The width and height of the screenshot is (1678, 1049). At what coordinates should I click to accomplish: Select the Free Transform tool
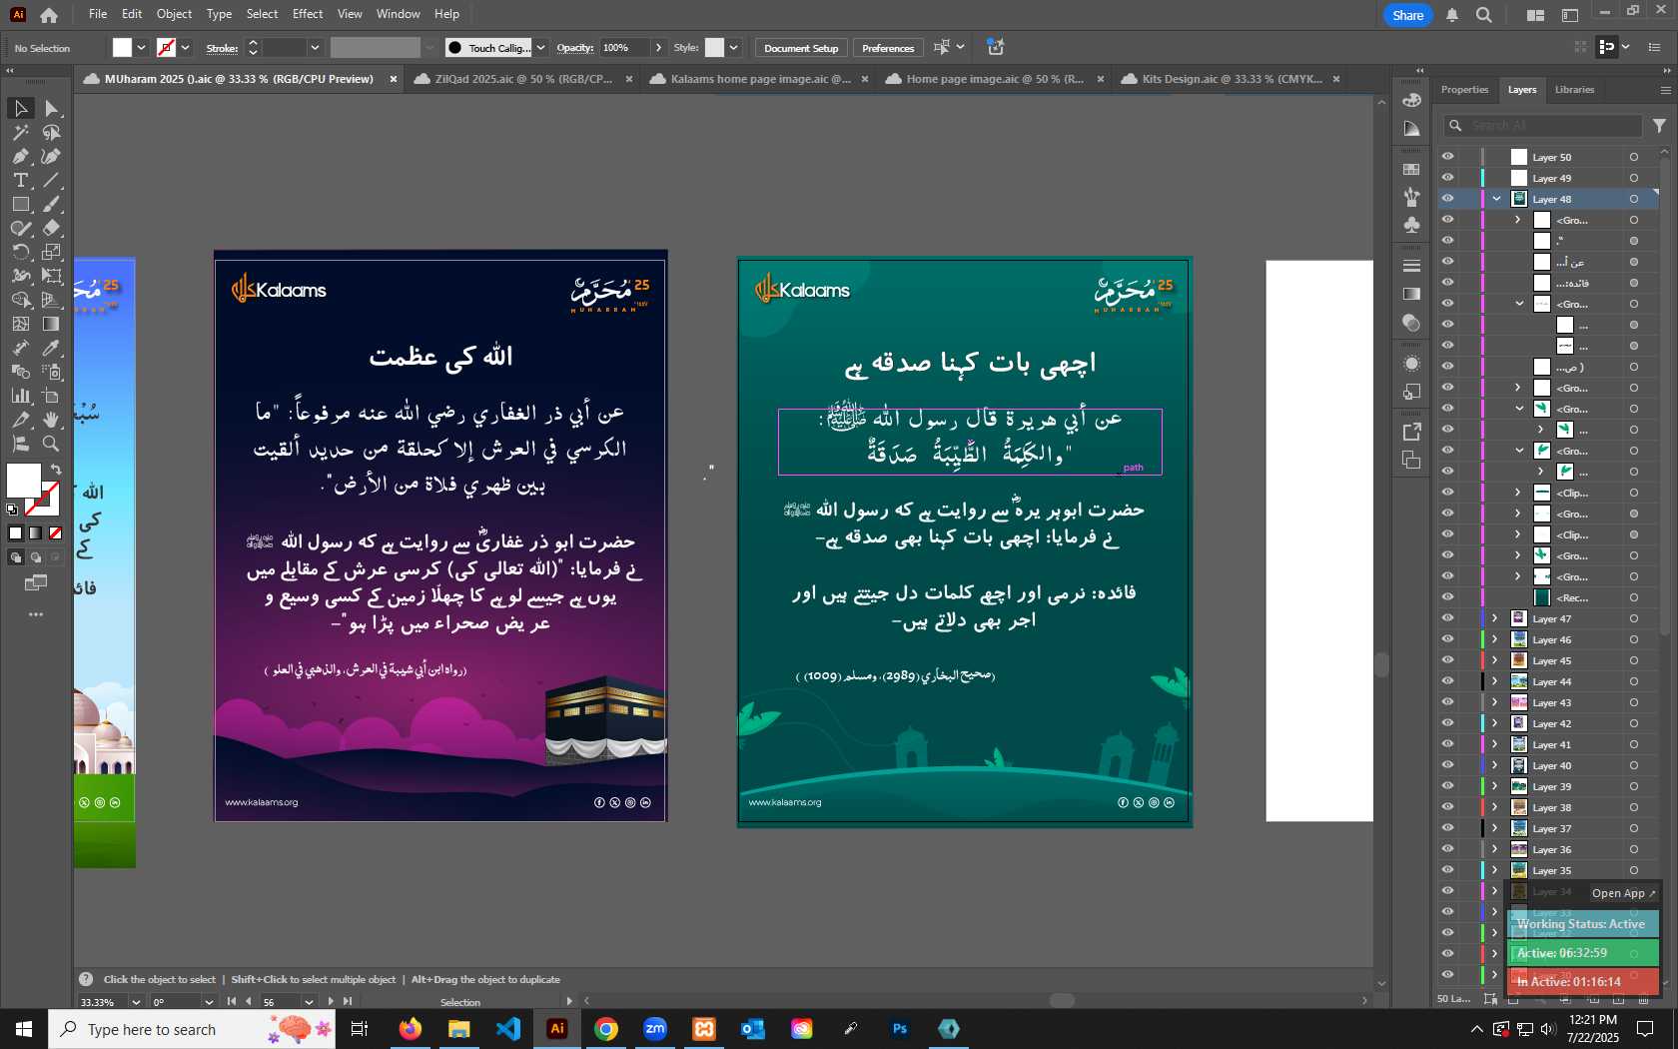[x=52, y=276]
